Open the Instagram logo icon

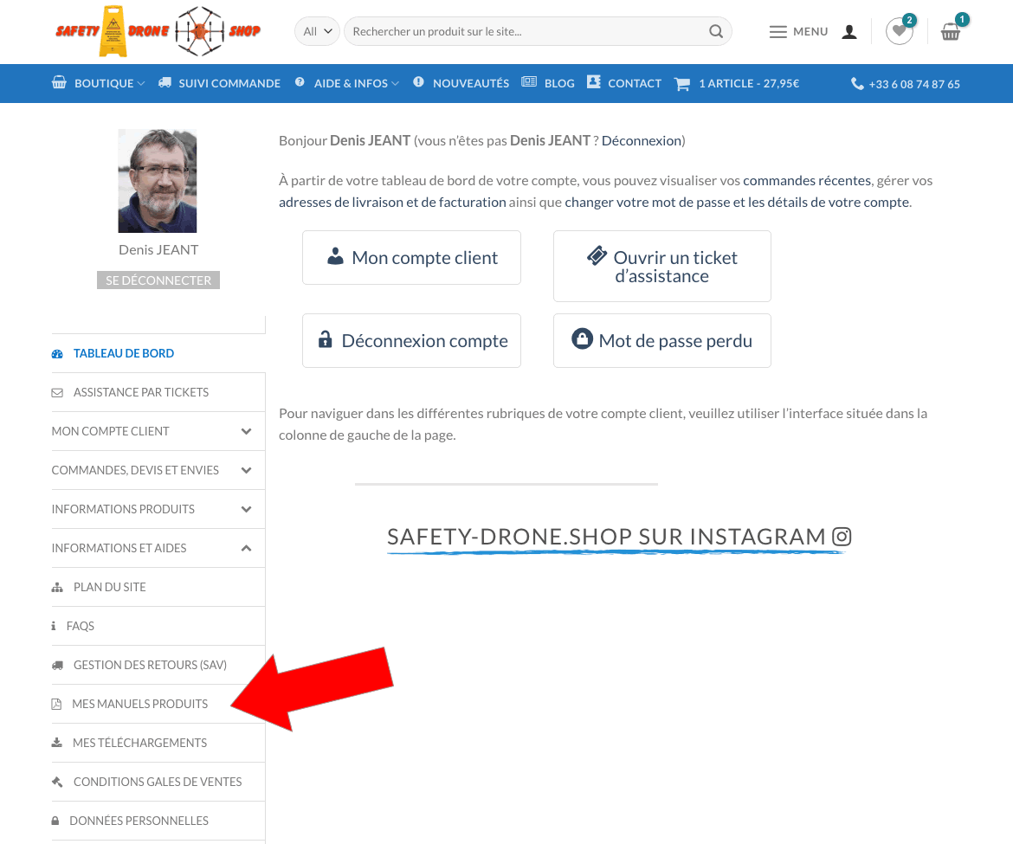pyautogui.click(x=842, y=537)
